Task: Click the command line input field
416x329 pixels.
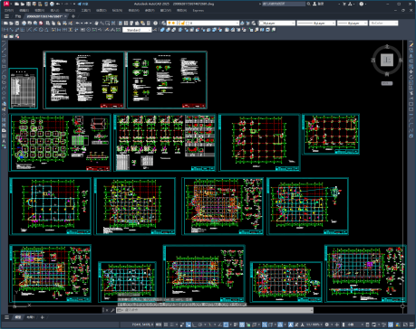Action: [x=215, y=310]
